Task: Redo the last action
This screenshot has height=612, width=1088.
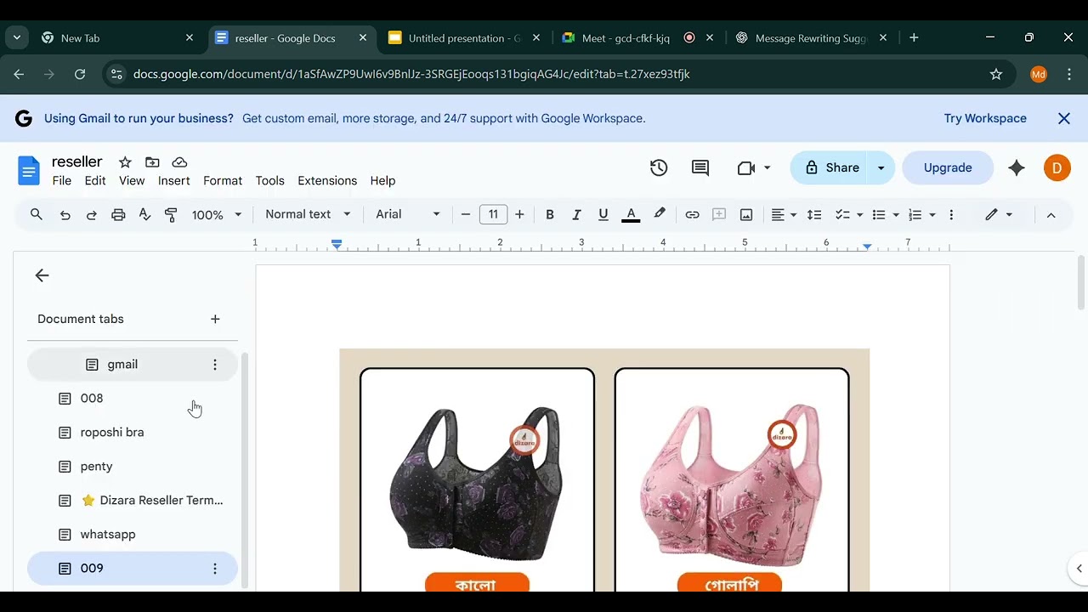Action: (91, 215)
